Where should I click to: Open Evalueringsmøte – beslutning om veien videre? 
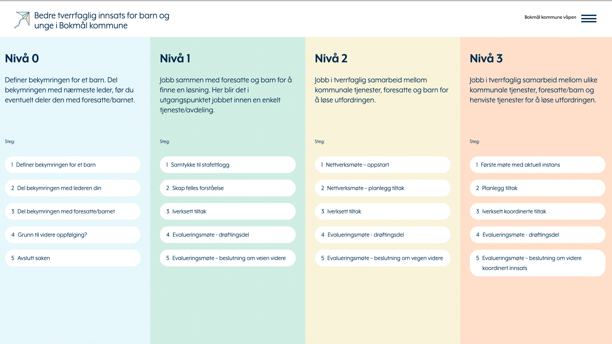[x=228, y=258]
